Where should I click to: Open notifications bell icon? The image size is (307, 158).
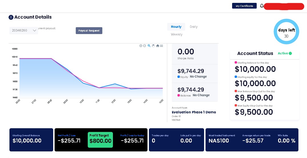(x=262, y=6)
